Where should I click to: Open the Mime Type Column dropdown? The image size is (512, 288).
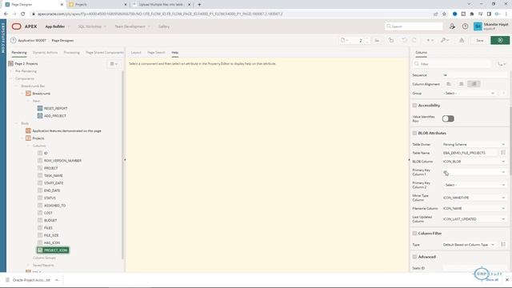tap(474, 198)
